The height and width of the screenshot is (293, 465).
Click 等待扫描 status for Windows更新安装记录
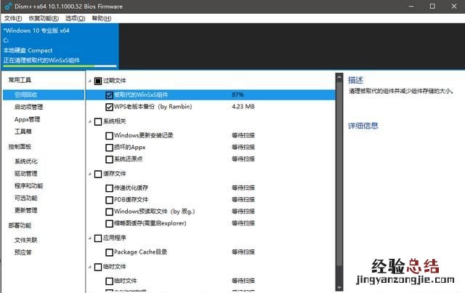(x=243, y=135)
